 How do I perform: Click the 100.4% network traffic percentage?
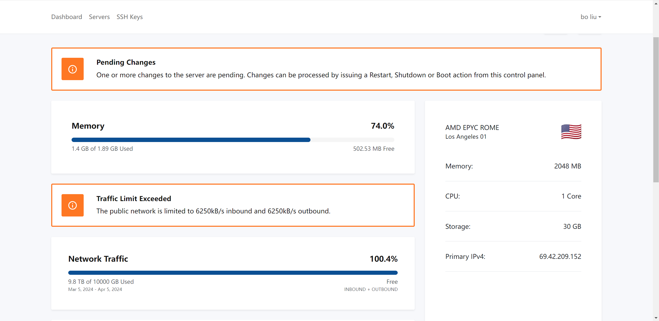384,259
